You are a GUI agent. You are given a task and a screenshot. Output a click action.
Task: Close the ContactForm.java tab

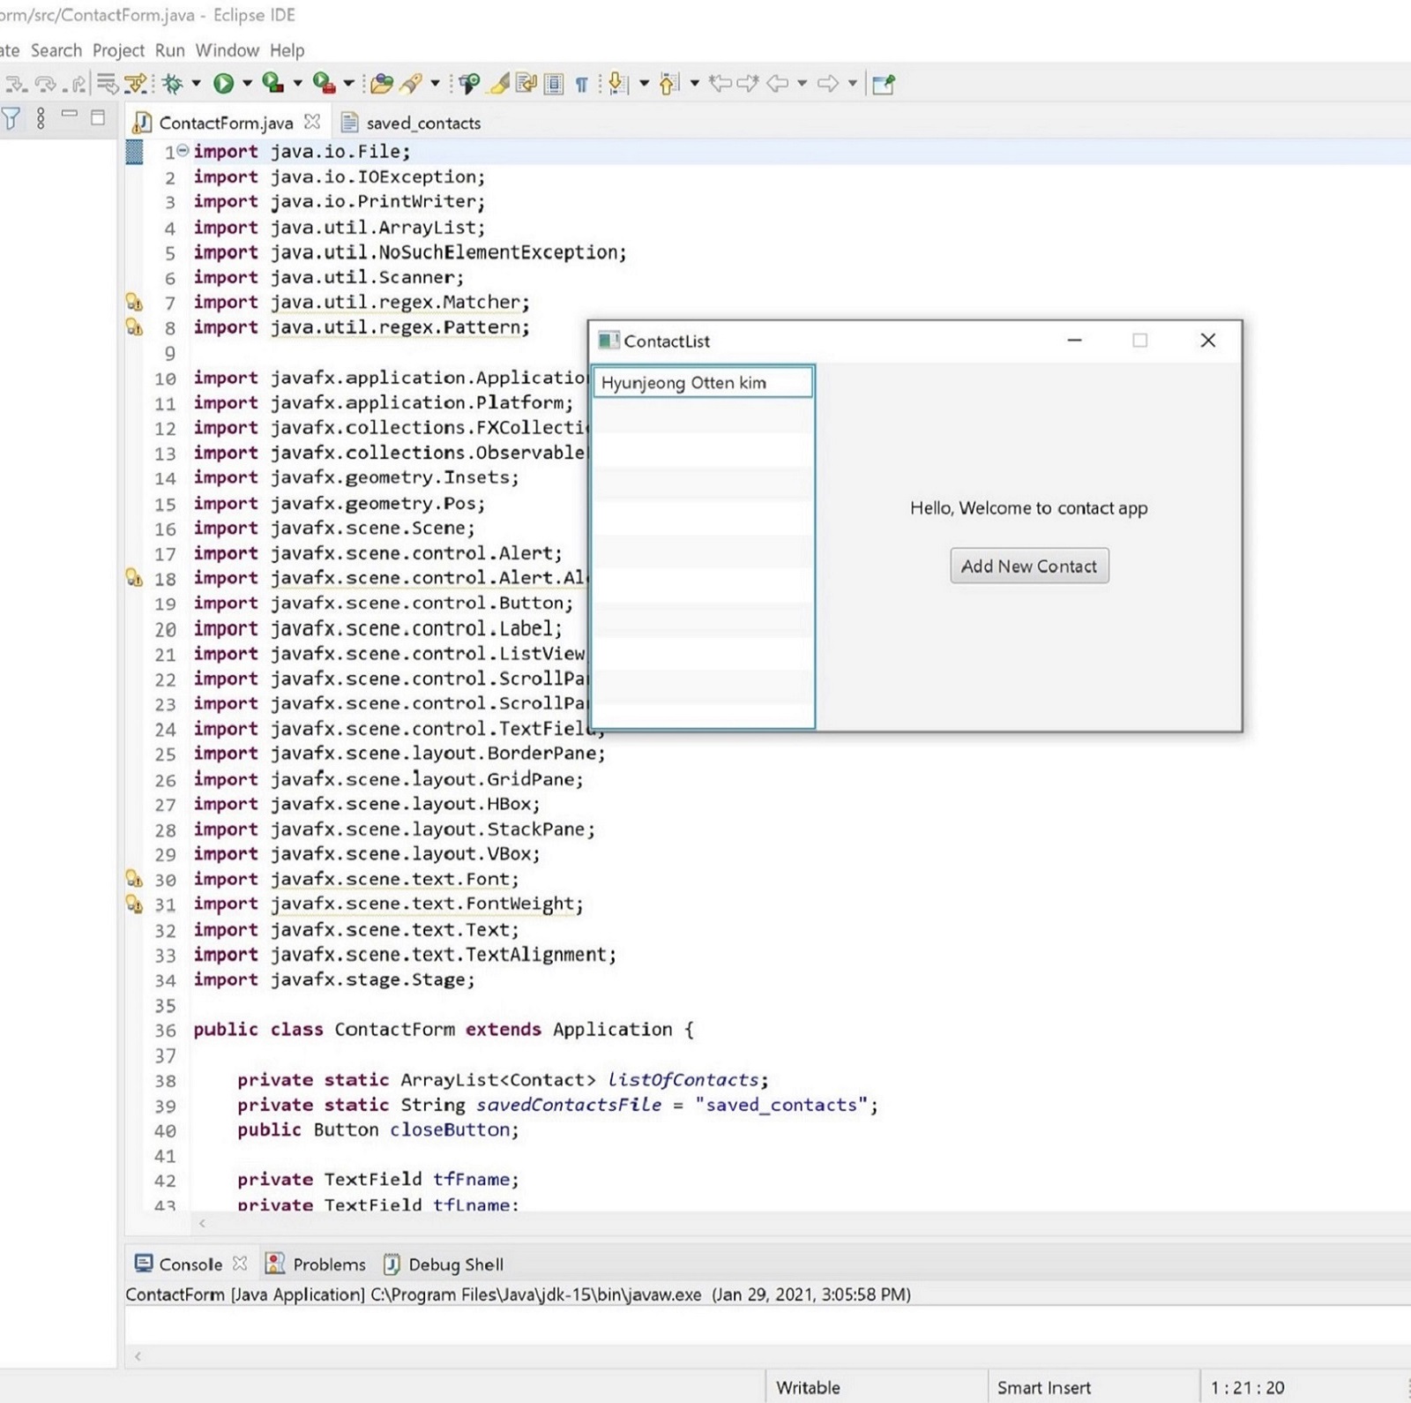(x=312, y=121)
